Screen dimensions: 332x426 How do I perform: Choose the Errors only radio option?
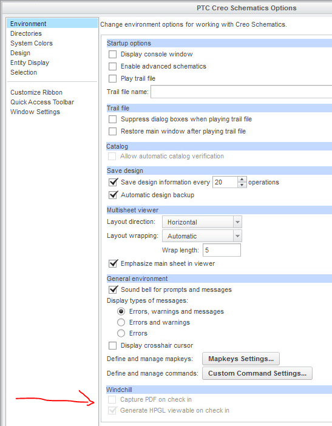click(121, 333)
